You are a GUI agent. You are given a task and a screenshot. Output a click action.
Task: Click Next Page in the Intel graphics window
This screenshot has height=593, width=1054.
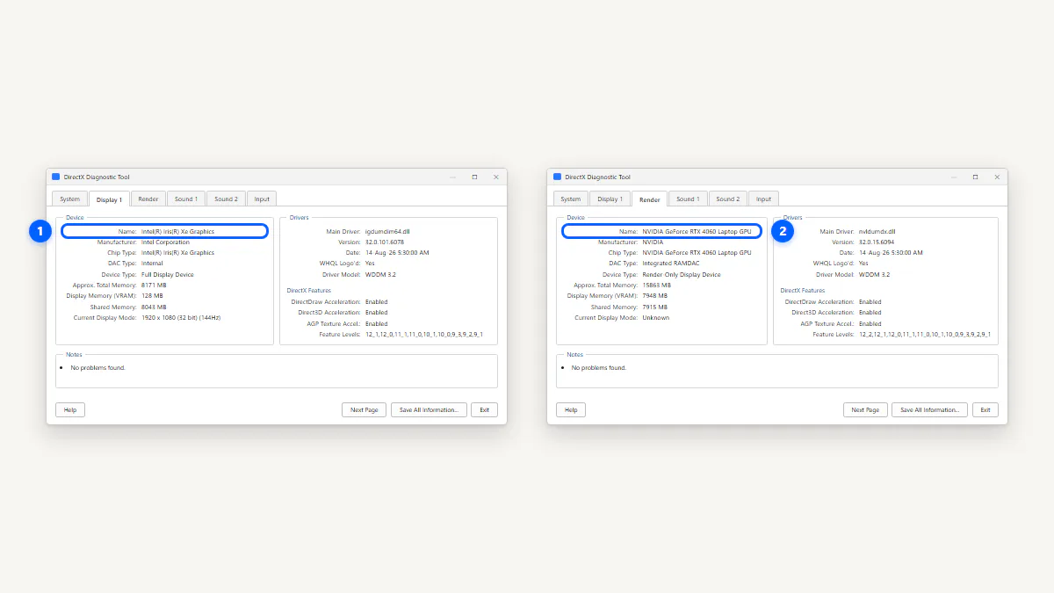(365, 410)
